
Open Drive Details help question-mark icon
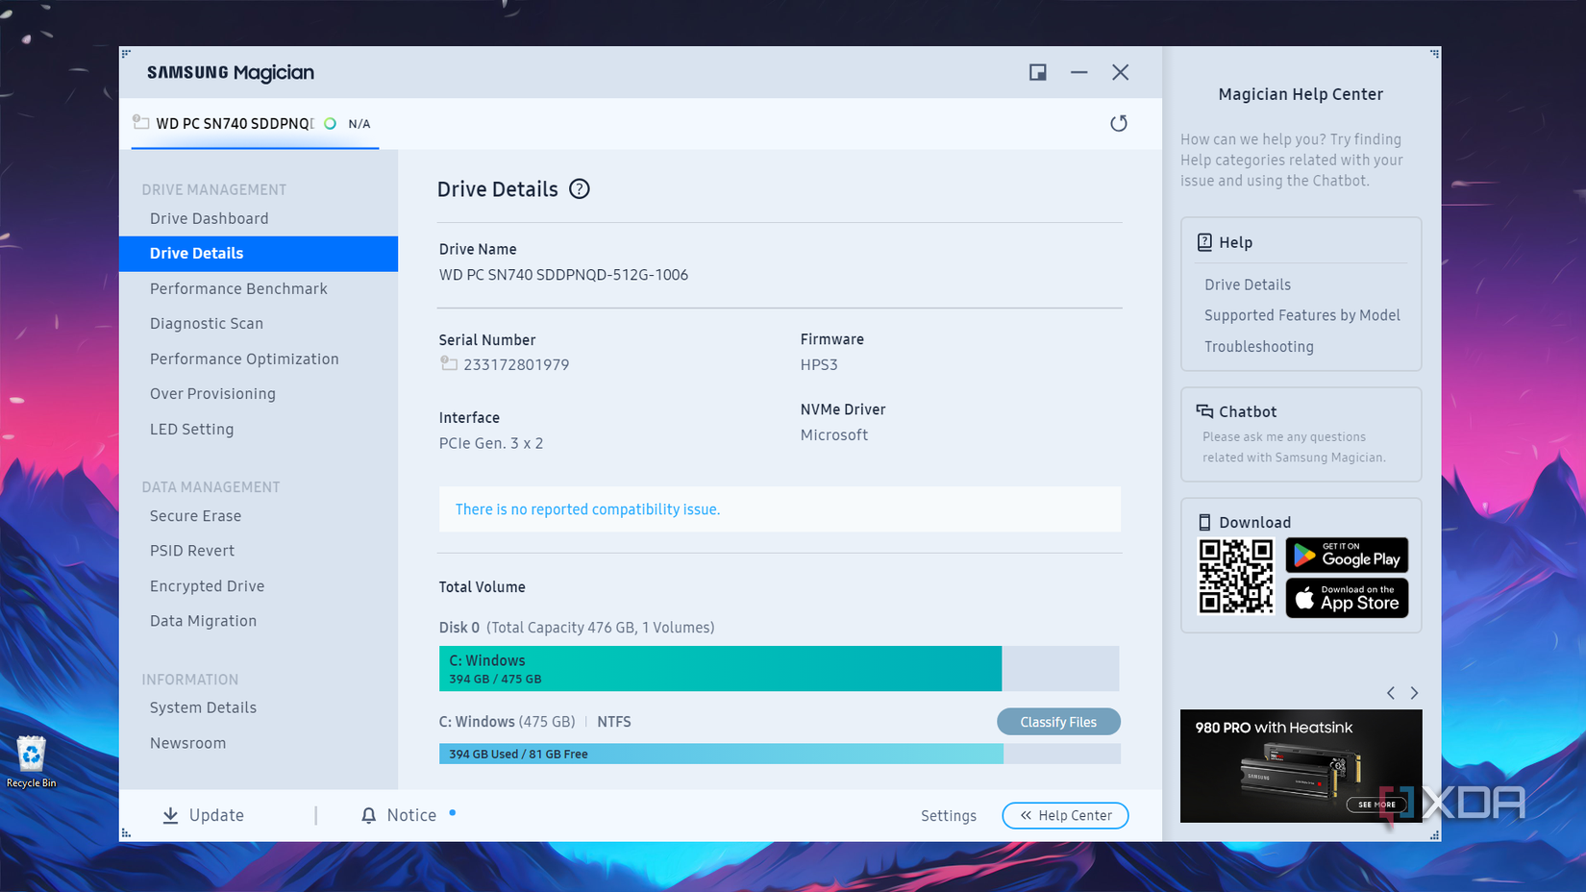pyautogui.click(x=579, y=189)
